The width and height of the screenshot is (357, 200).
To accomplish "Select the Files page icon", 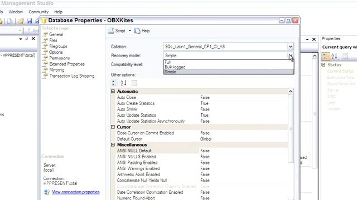I will point(45,40).
